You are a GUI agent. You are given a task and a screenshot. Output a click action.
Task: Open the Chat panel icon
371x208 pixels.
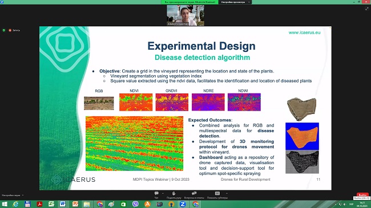point(156,194)
